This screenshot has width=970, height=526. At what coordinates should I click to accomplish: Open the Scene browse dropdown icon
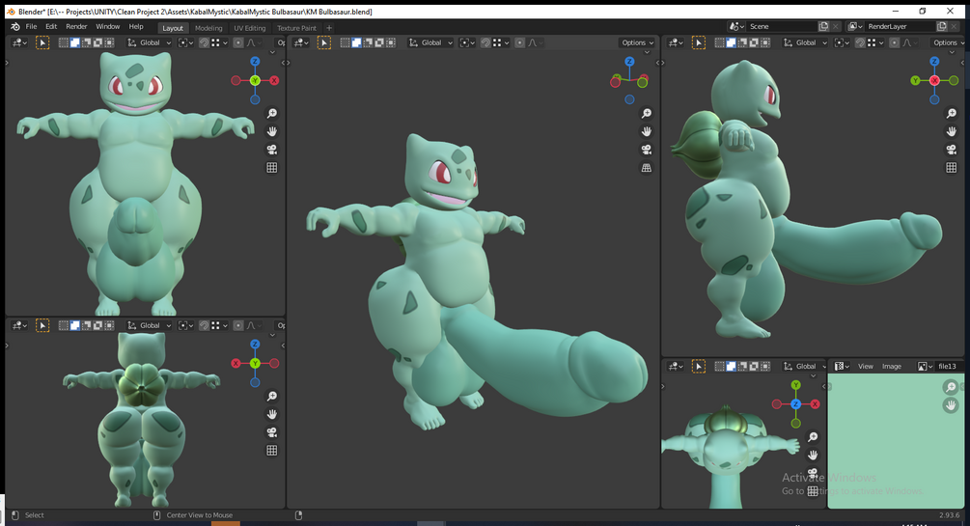coord(736,27)
